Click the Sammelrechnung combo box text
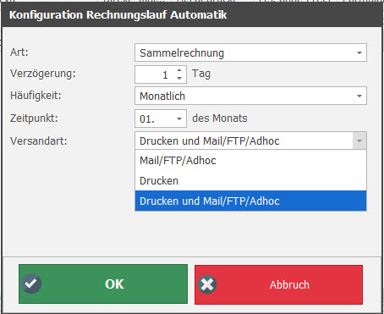The image size is (384, 314). 182,53
